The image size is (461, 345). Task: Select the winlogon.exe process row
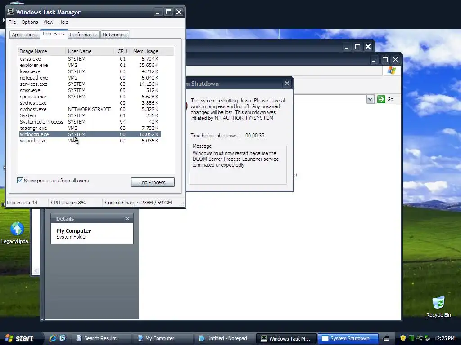[x=90, y=134]
